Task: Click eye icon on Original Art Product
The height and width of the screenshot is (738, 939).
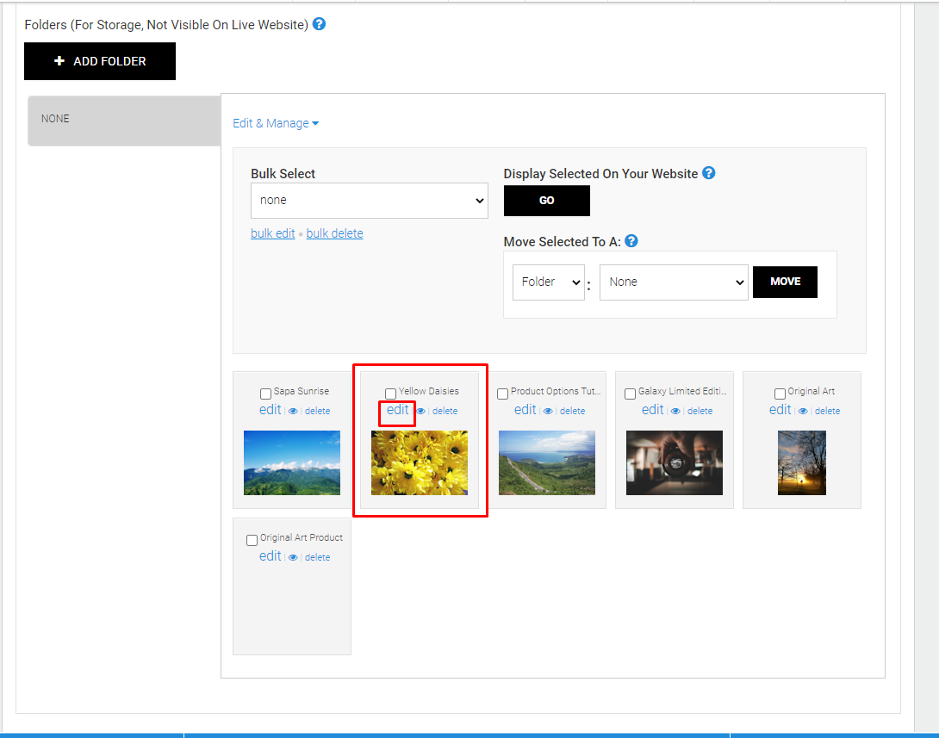Action: pos(293,557)
